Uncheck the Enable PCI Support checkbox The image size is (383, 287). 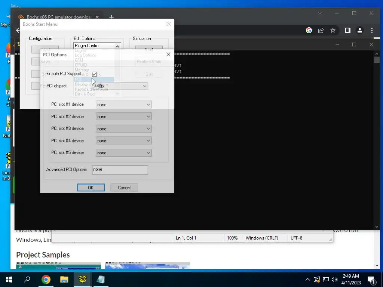pyautogui.click(x=94, y=74)
